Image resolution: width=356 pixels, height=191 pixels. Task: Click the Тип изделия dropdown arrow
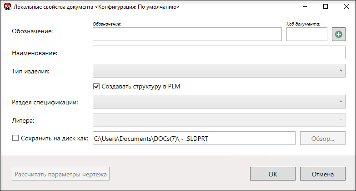[x=341, y=71]
